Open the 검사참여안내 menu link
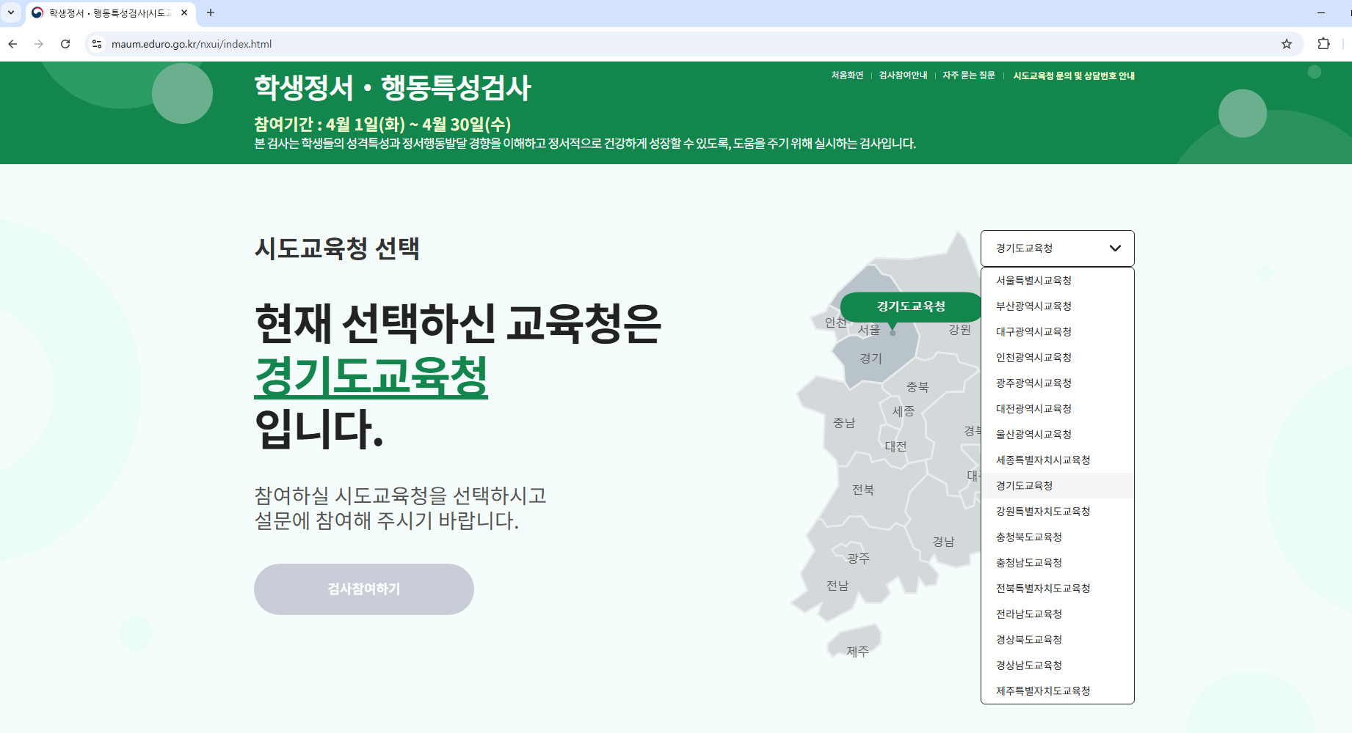 904,75
